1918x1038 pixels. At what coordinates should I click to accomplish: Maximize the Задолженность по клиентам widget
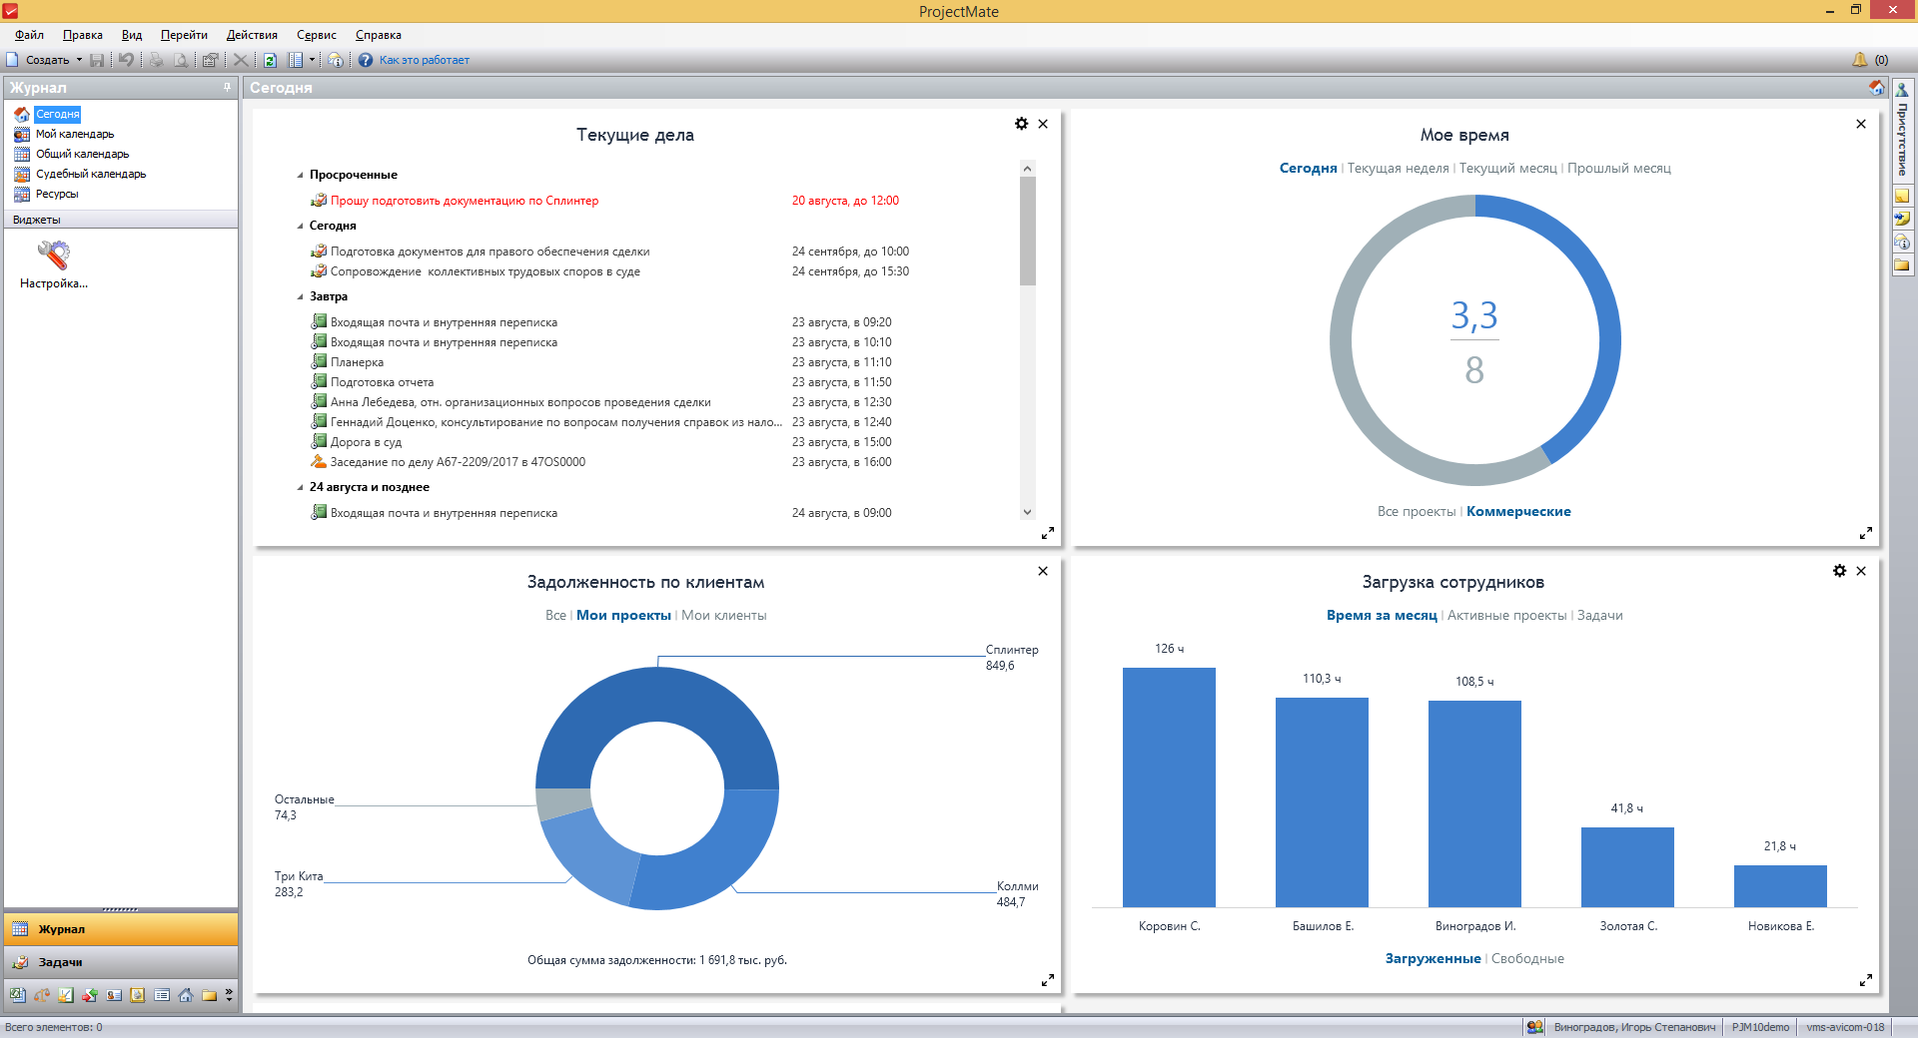point(1047,980)
